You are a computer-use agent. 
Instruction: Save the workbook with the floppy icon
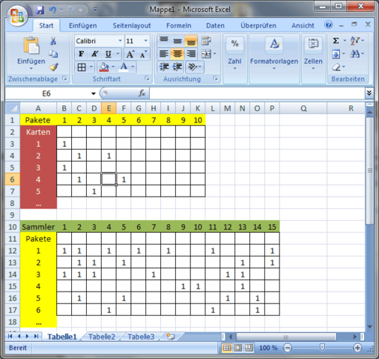click(40, 10)
